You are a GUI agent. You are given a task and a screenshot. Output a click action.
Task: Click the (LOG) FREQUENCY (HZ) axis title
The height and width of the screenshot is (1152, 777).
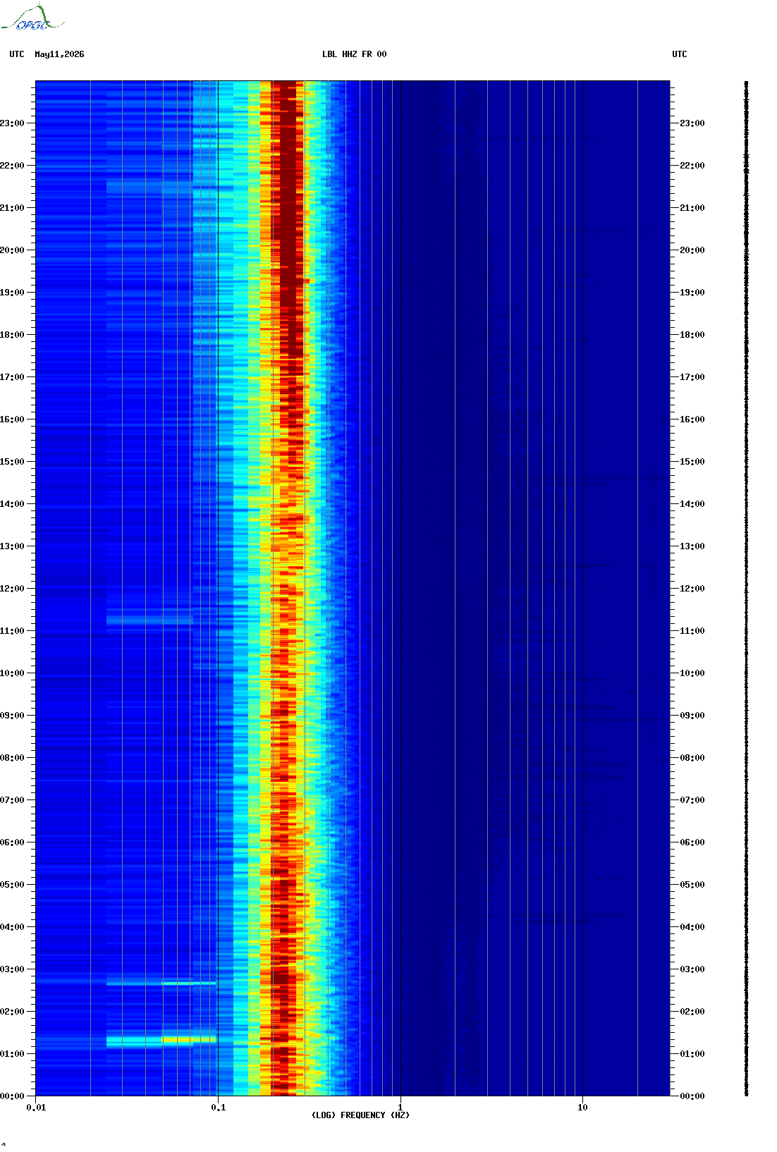pyautogui.click(x=360, y=1115)
